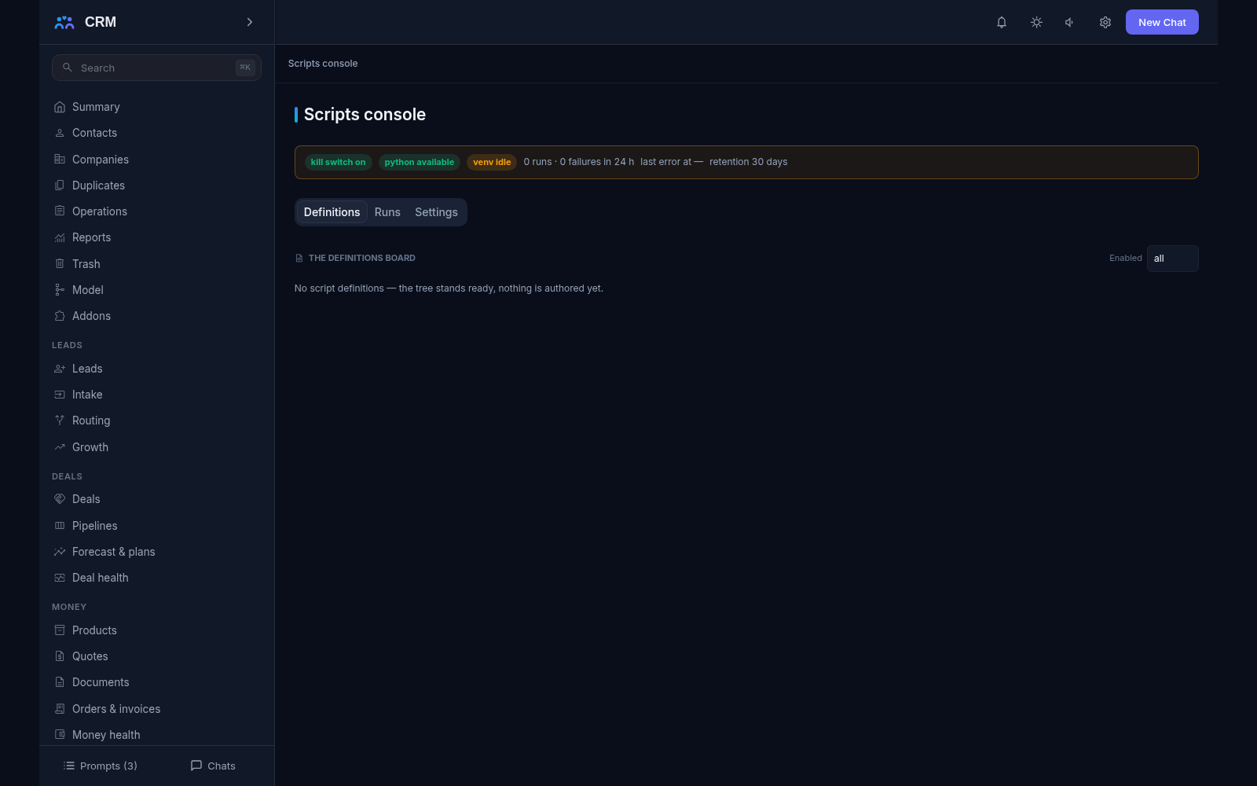Viewport: 1257px width, 786px height.
Task: Click the Routing fork icon
Action: [60, 421]
